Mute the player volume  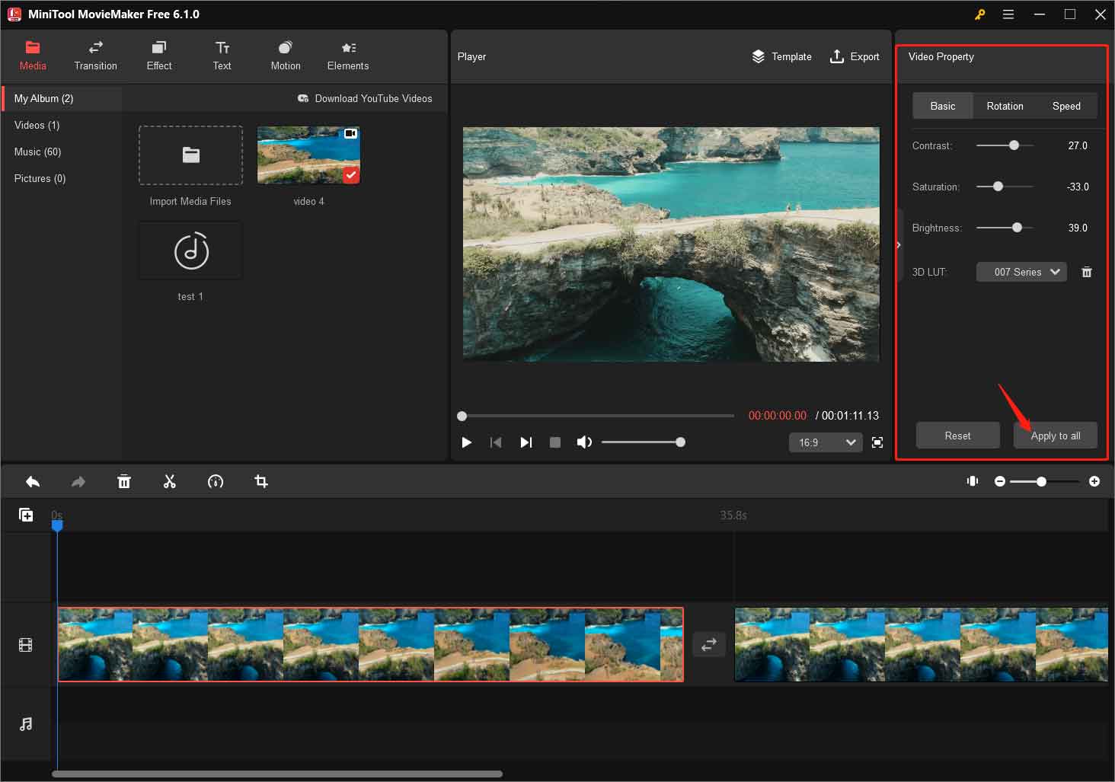[584, 442]
